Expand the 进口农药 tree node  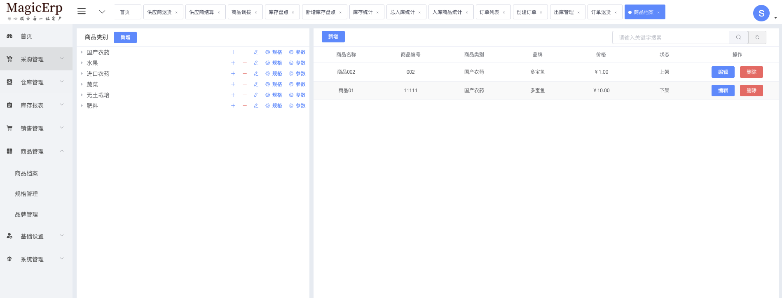point(82,74)
